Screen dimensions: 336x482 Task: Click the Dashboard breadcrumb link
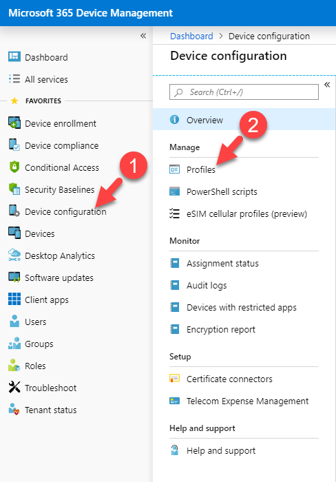191,36
